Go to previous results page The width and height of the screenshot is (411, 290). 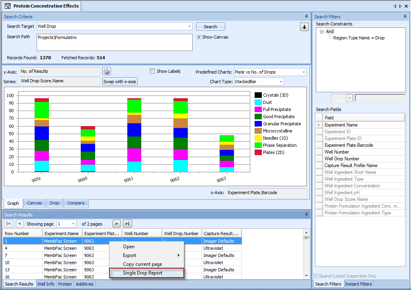[x=19, y=224]
